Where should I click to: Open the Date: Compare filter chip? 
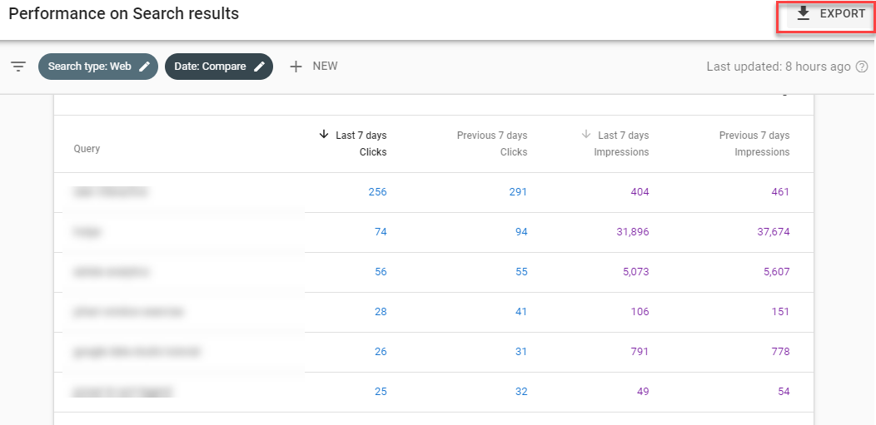210,67
